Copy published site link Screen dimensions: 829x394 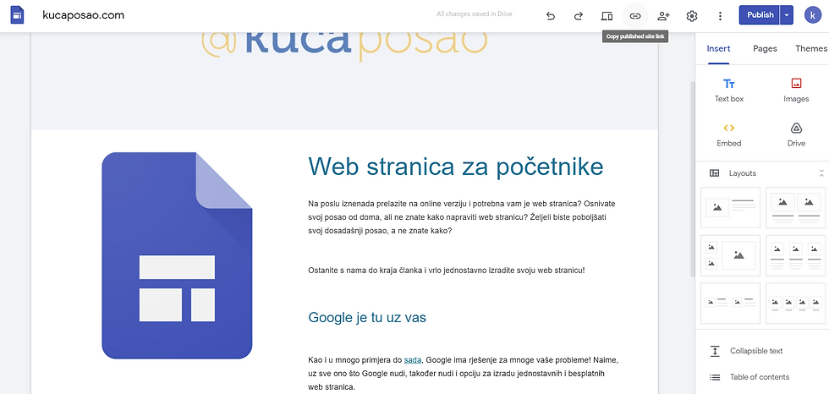tap(635, 16)
